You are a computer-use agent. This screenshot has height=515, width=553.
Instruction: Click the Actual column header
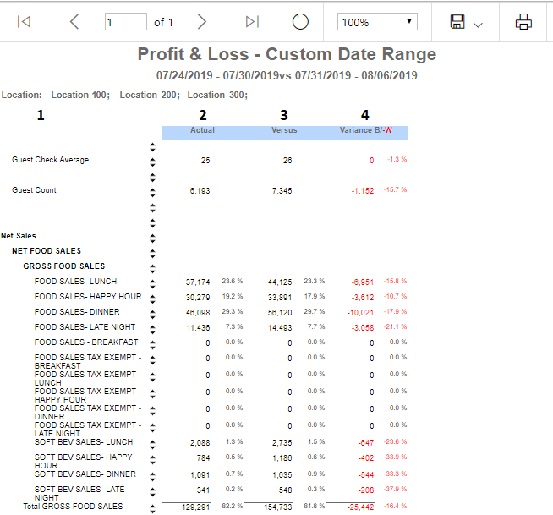coord(202,130)
